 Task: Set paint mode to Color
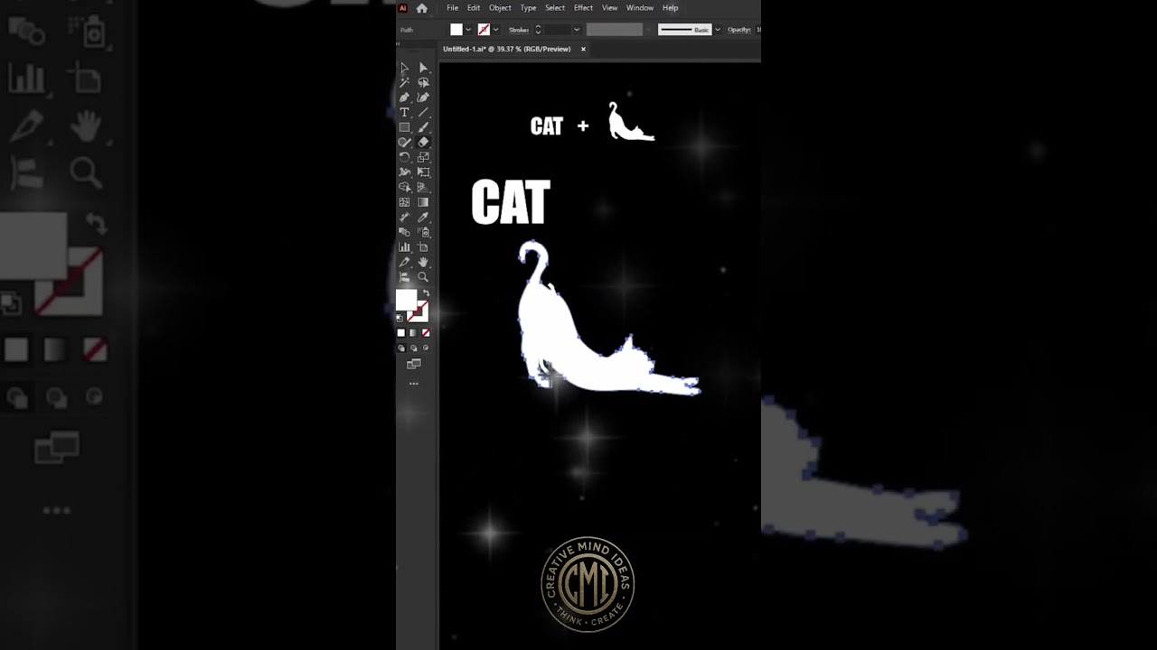pos(401,333)
